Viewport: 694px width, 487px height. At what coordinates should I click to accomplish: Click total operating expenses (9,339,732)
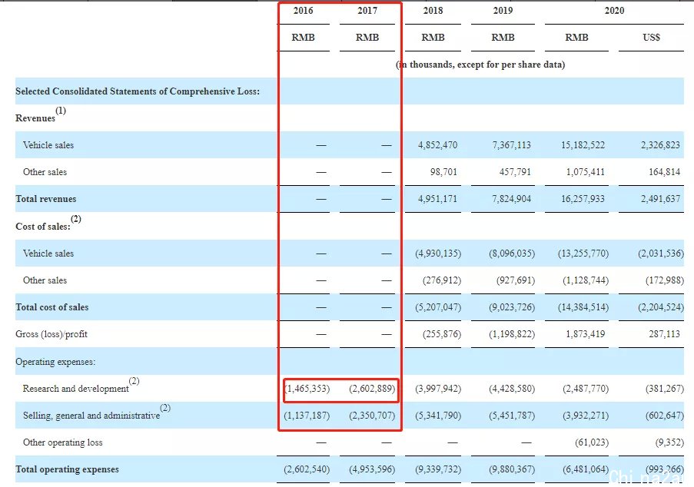(x=438, y=469)
